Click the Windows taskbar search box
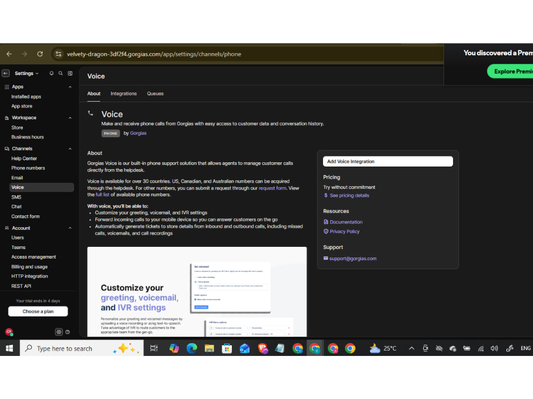 point(82,348)
